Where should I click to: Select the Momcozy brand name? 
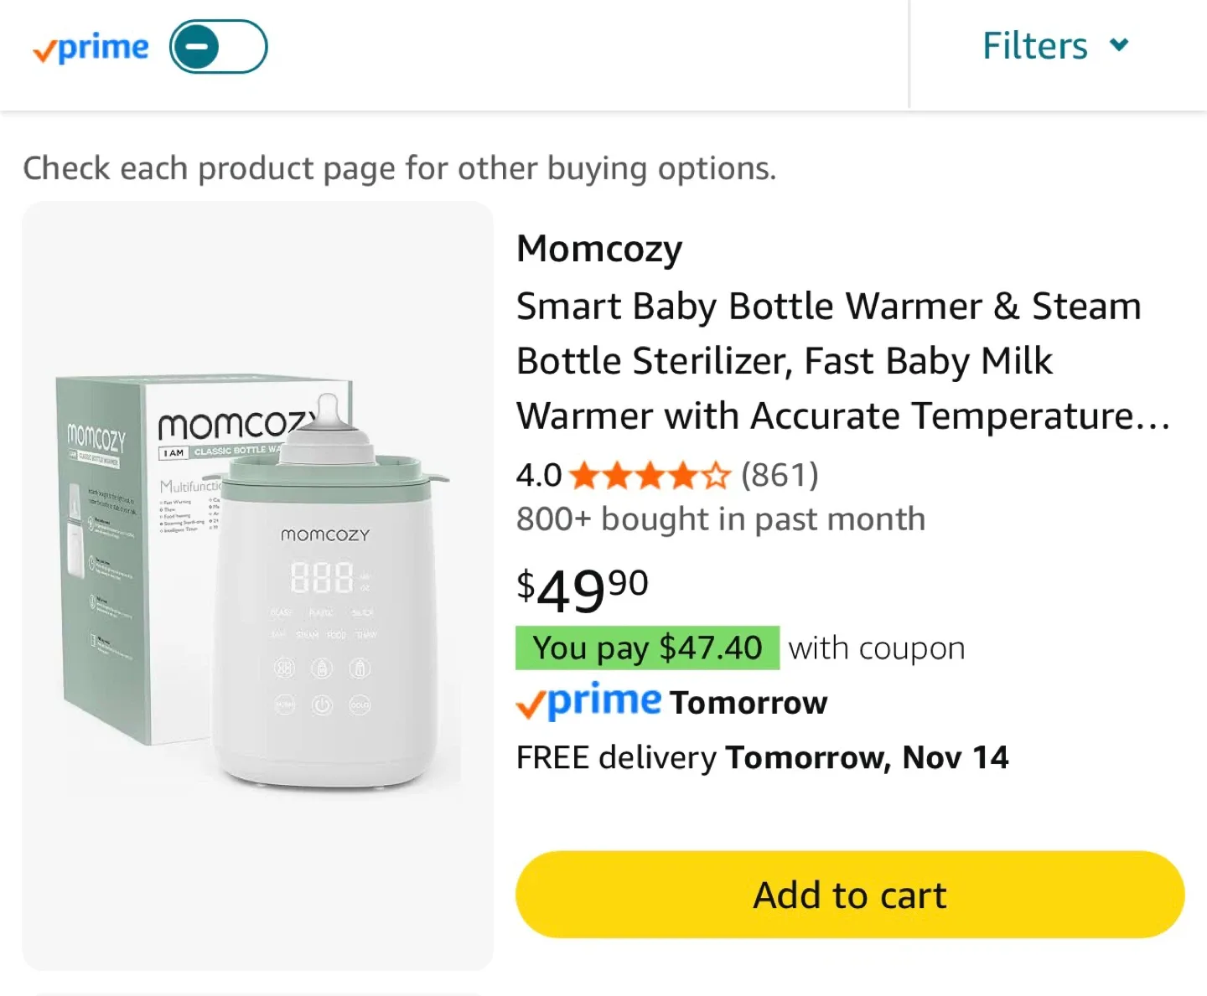pos(598,248)
